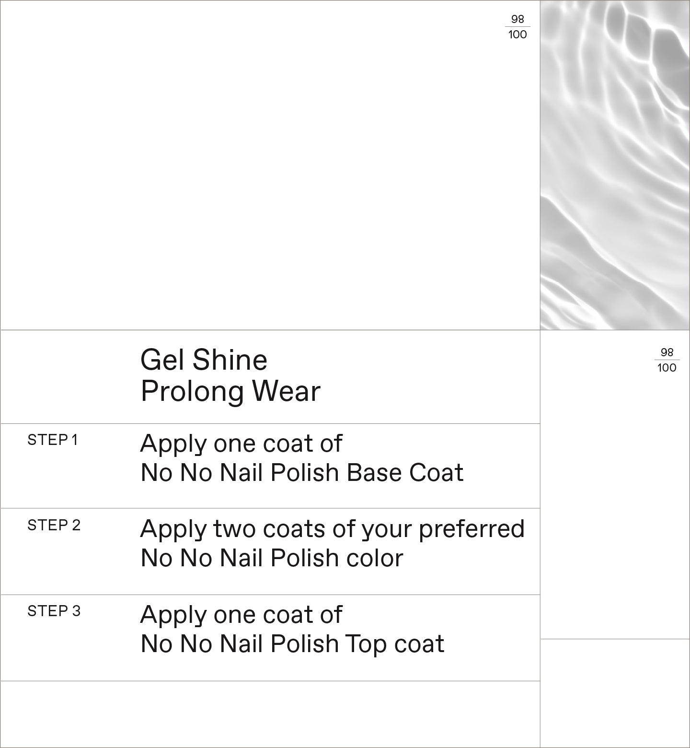Click the STEP 3 label
The width and height of the screenshot is (690, 748).
pyautogui.click(x=54, y=611)
